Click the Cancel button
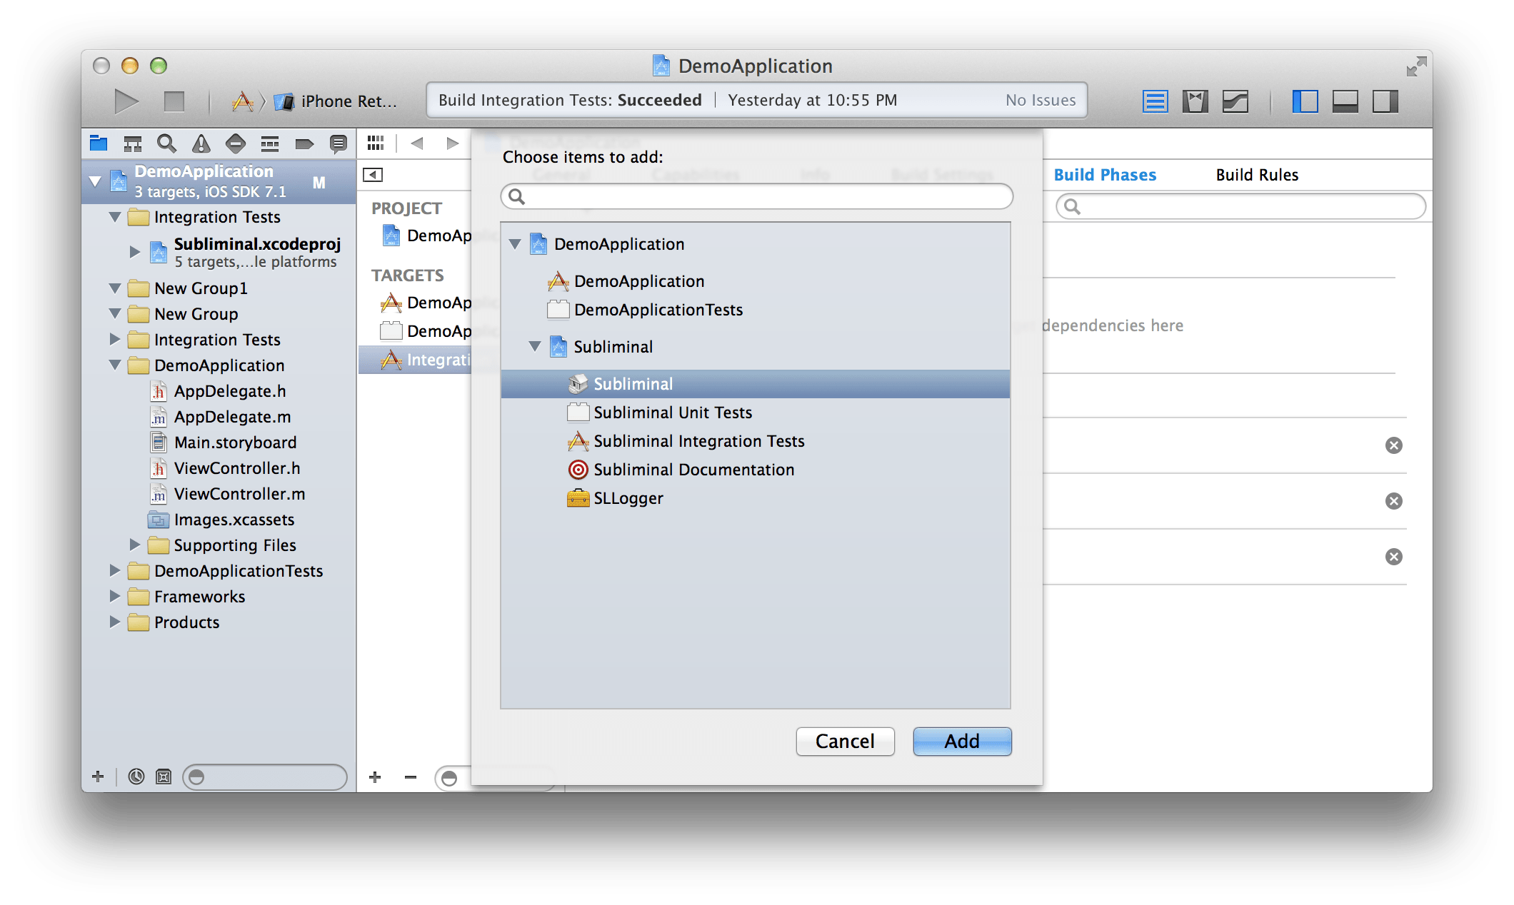The height and width of the screenshot is (905, 1514). (x=845, y=742)
